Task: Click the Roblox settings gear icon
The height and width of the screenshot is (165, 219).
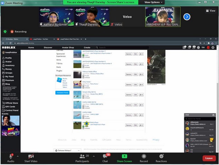Action: pyautogui.click(x=213, y=47)
